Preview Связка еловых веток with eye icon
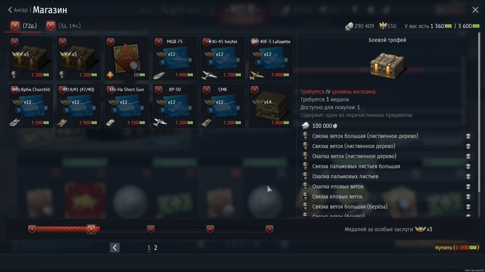The image size is (485, 272). coord(468,197)
